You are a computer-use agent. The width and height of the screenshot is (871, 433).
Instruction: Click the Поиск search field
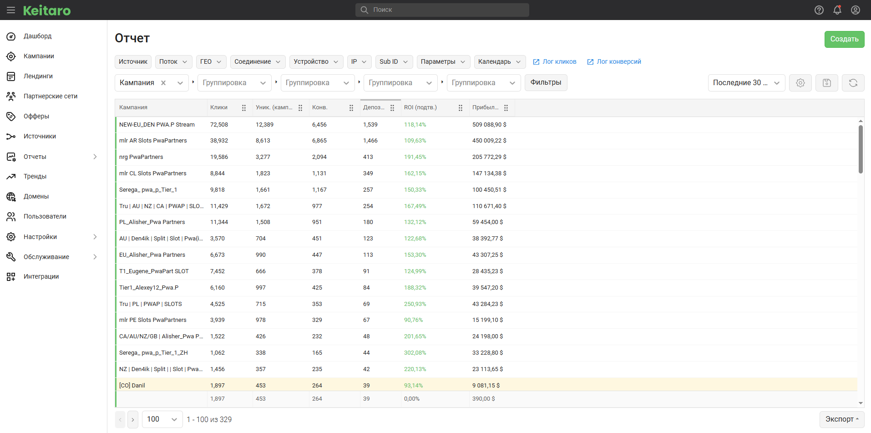[442, 10]
